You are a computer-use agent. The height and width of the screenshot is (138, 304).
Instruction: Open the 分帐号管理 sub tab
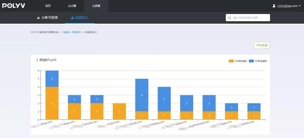pyautogui.click(x=47, y=18)
